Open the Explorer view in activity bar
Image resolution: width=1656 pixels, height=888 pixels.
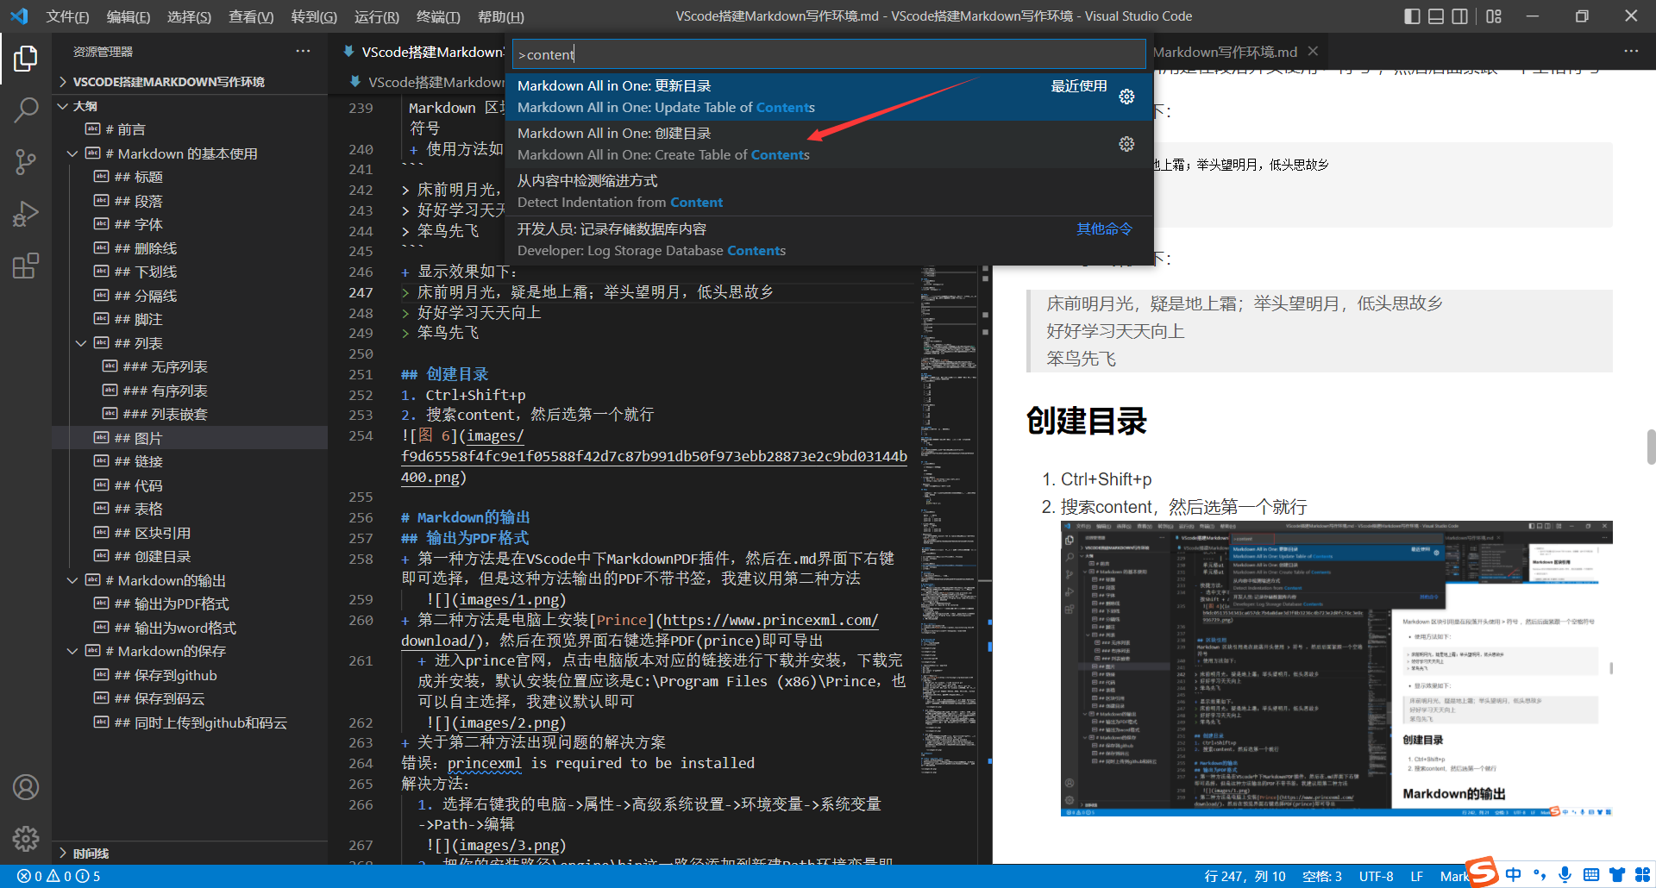tap(26, 59)
